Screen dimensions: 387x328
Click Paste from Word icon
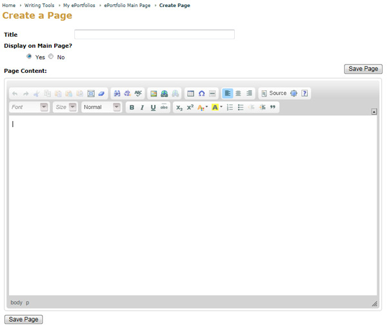[x=80, y=93]
